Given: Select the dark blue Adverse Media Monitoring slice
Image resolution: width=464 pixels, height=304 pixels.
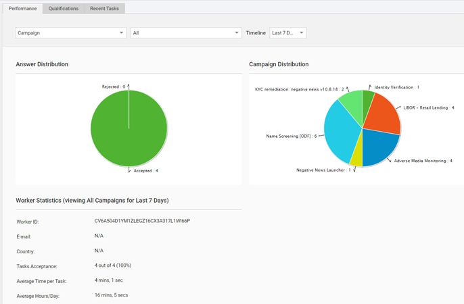Looking at the screenshot, I should point(379,146).
